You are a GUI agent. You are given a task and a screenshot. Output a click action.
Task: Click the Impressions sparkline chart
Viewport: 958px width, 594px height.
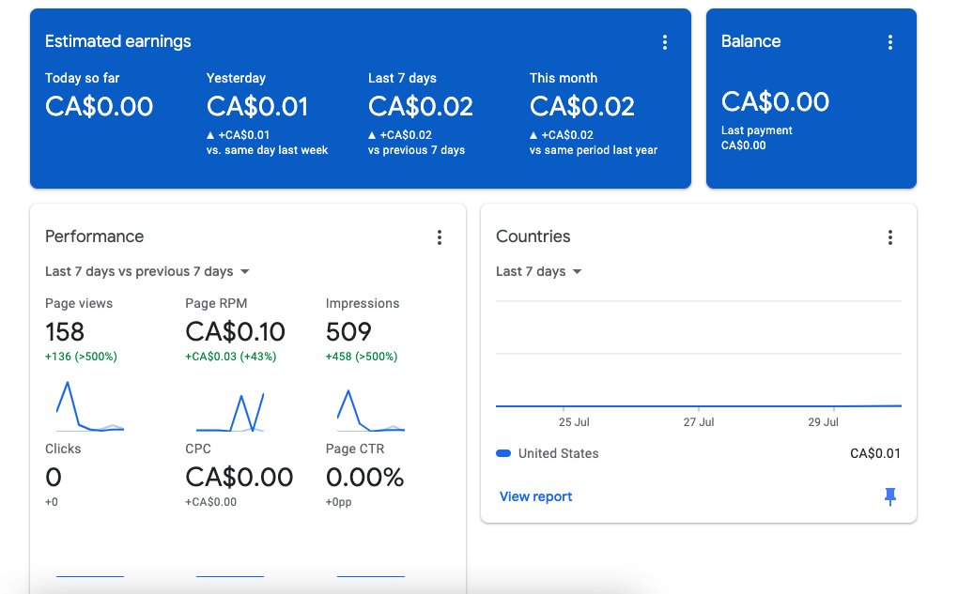click(x=371, y=410)
